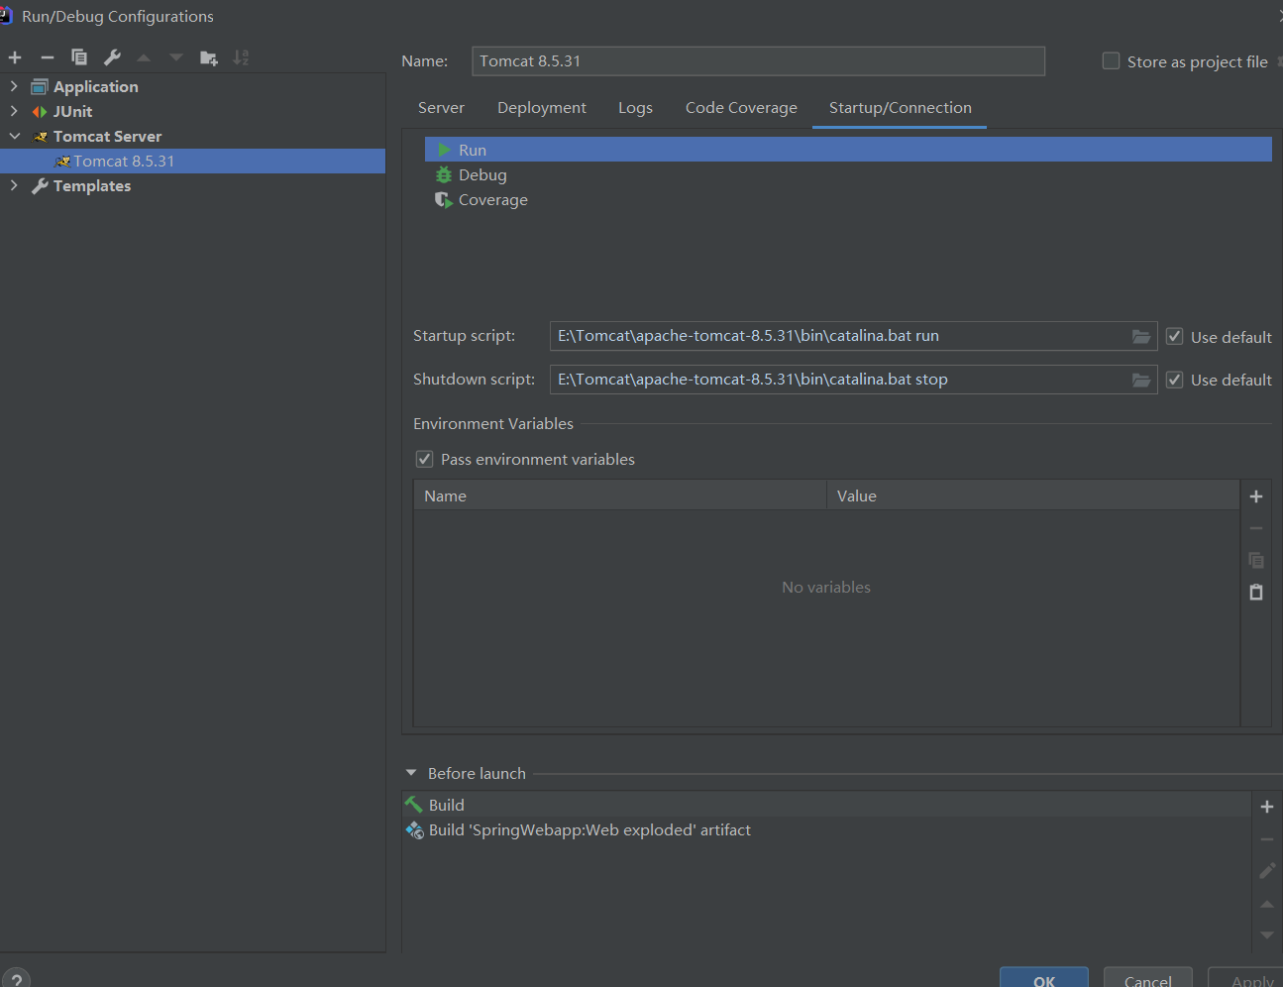Select the Tomcat Server tree label

(107, 137)
